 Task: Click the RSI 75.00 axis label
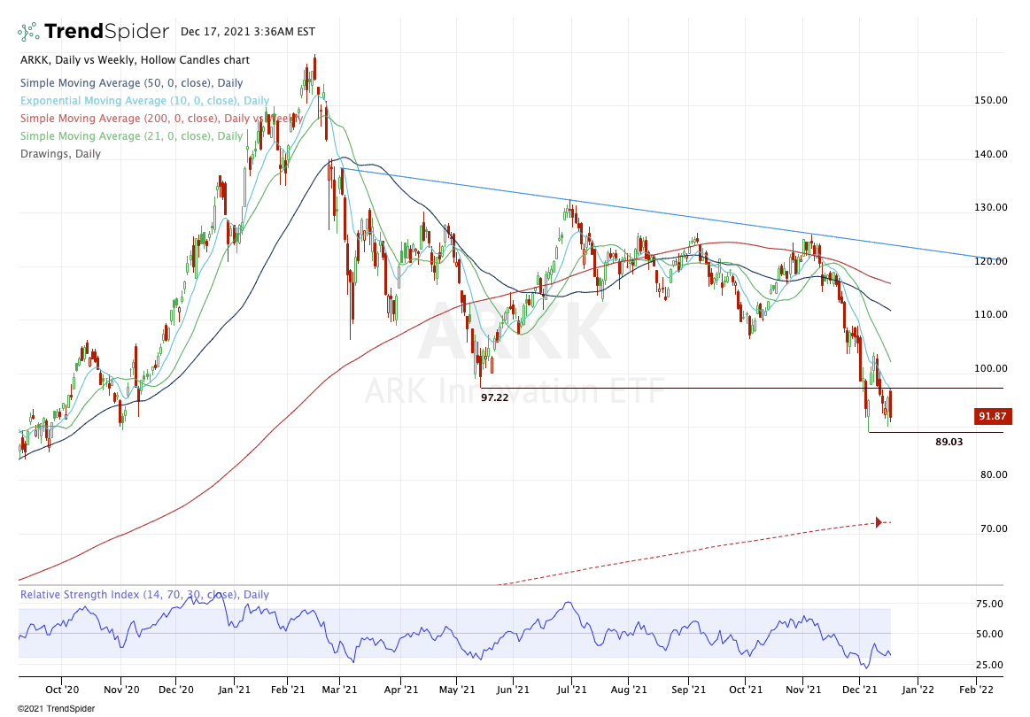coord(989,604)
